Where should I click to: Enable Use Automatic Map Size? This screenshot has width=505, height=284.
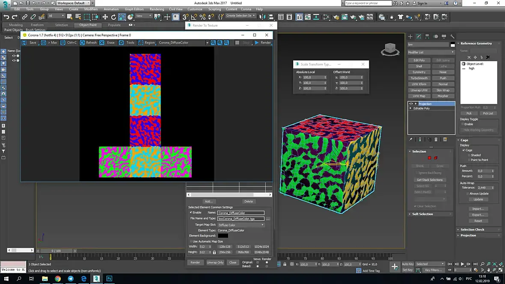click(191, 241)
